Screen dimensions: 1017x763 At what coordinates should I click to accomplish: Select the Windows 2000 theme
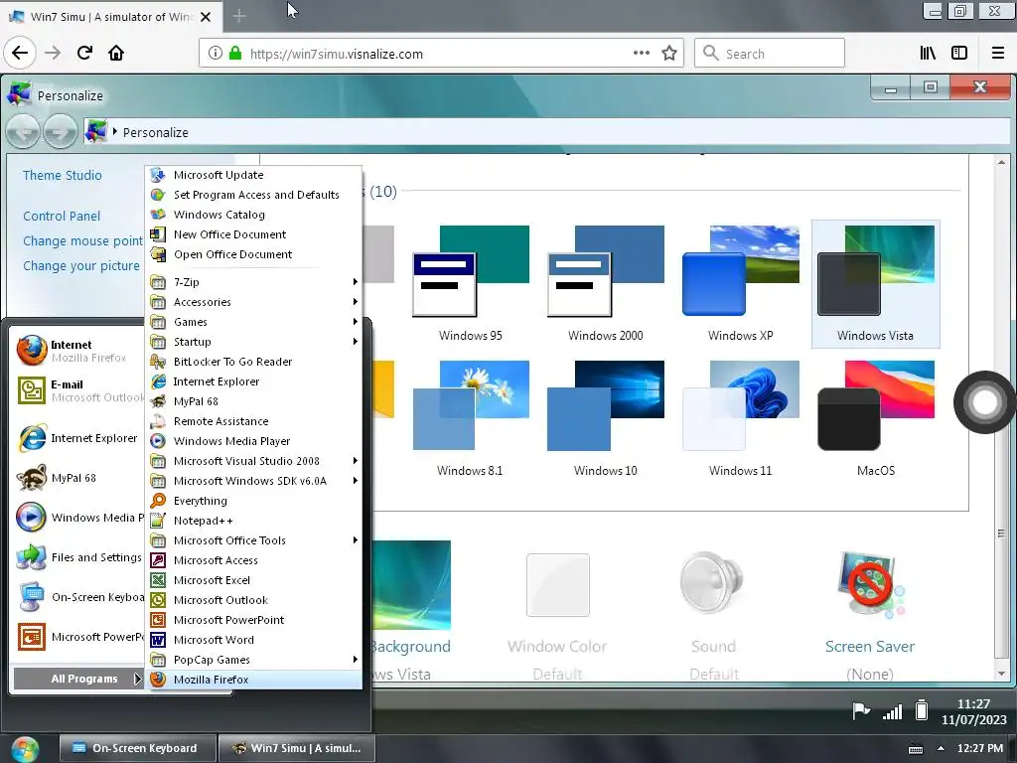[606, 284]
